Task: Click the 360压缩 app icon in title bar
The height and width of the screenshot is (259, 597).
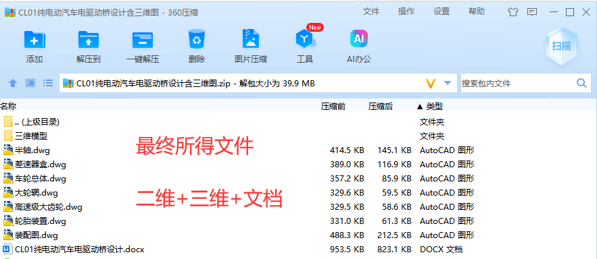Action: point(10,13)
